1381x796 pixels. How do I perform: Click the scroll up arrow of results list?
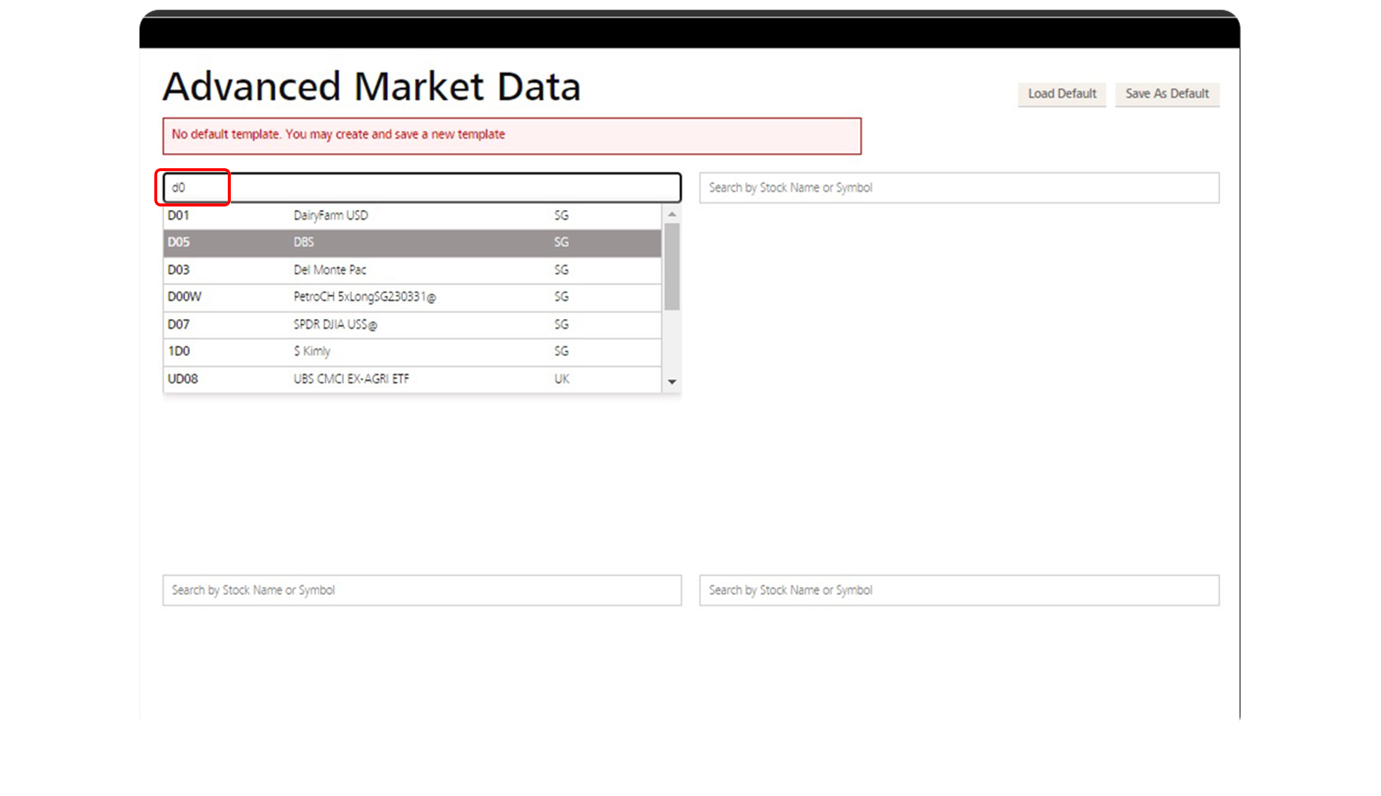pyautogui.click(x=672, y=214)
